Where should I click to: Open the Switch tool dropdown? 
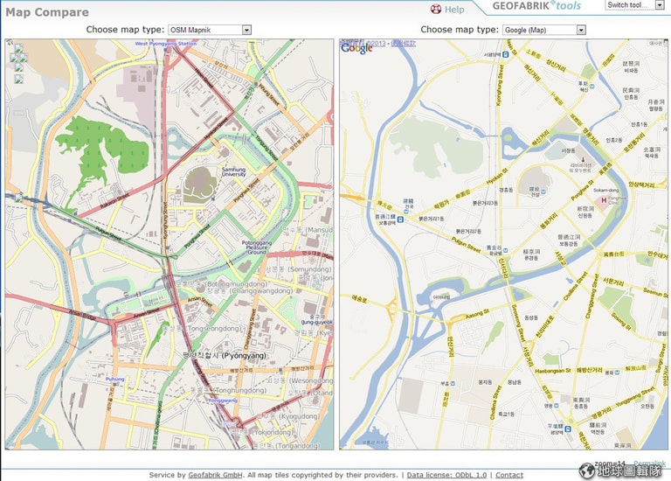click(x=635, y=5)
